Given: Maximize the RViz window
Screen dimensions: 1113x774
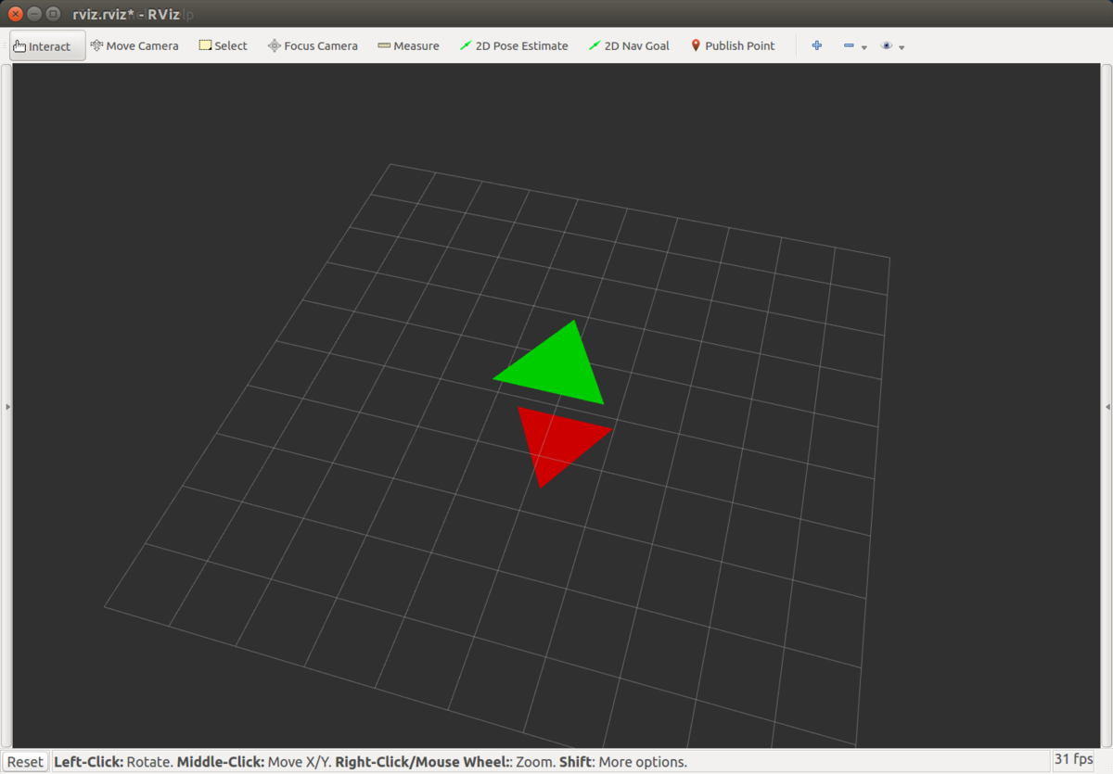Looking at the screenshot, I should tap(53, 14).
